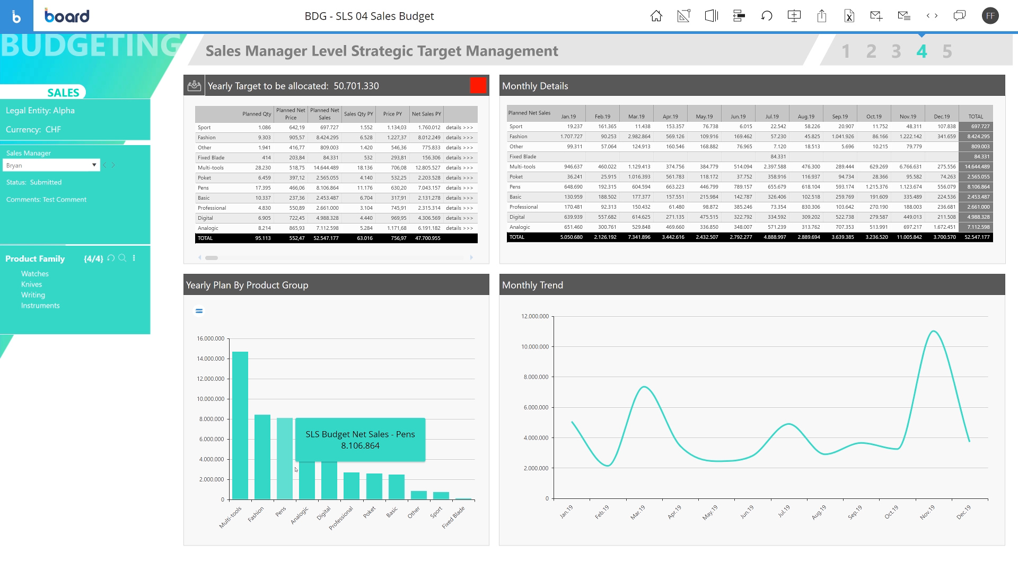Open the Sales Manager dropdown showing Bryan
The image size is (1018, 572).
point(51,165)
